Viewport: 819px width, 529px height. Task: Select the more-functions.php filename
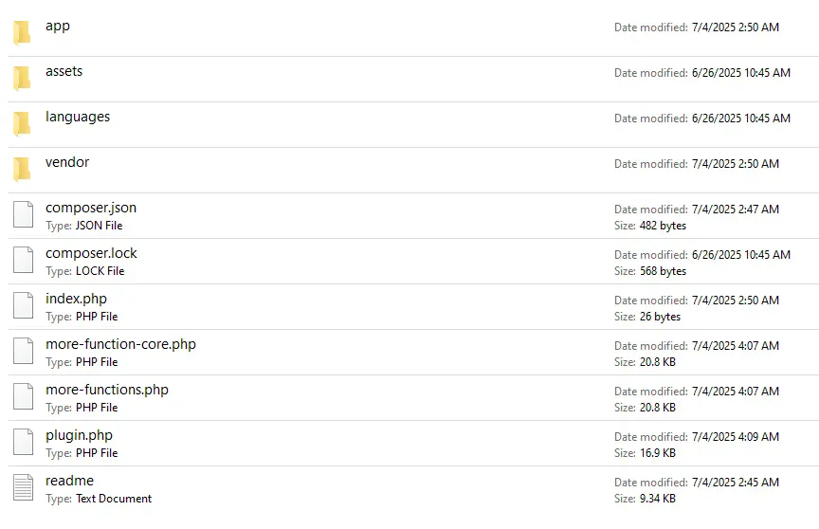tap(107, 390)
